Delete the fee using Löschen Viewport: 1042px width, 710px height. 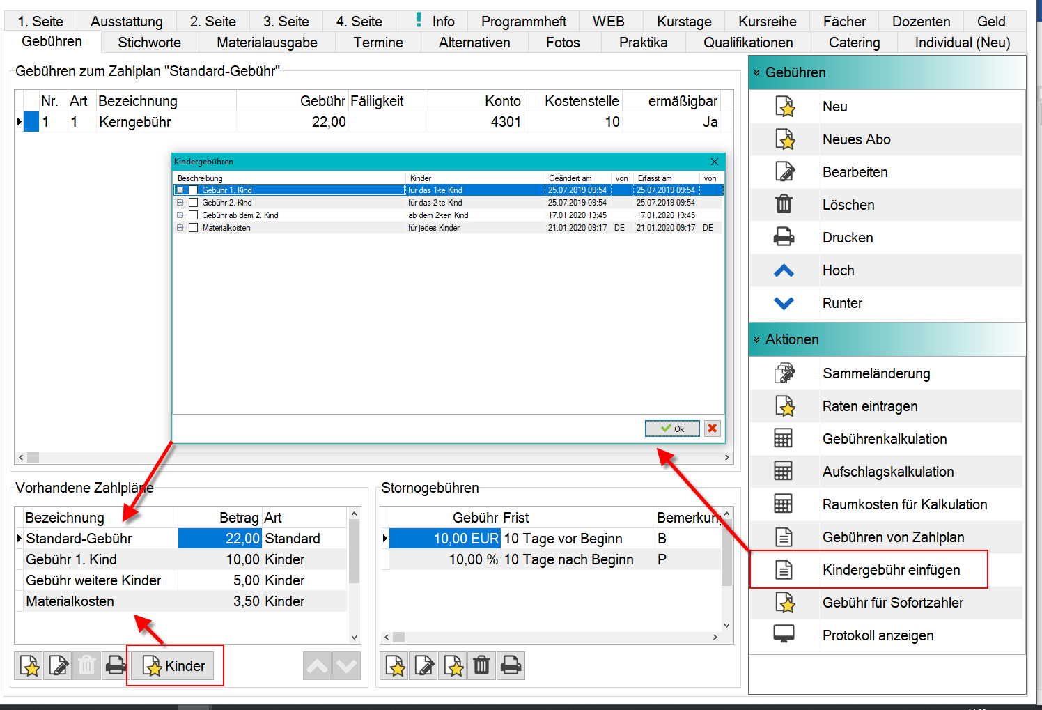pyautogui.click(x=886, y=205)
